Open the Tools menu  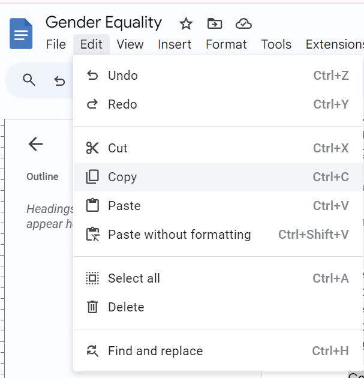pos(276,44)
